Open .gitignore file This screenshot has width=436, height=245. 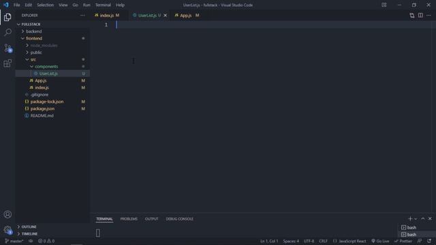click(x=52, y=95)
